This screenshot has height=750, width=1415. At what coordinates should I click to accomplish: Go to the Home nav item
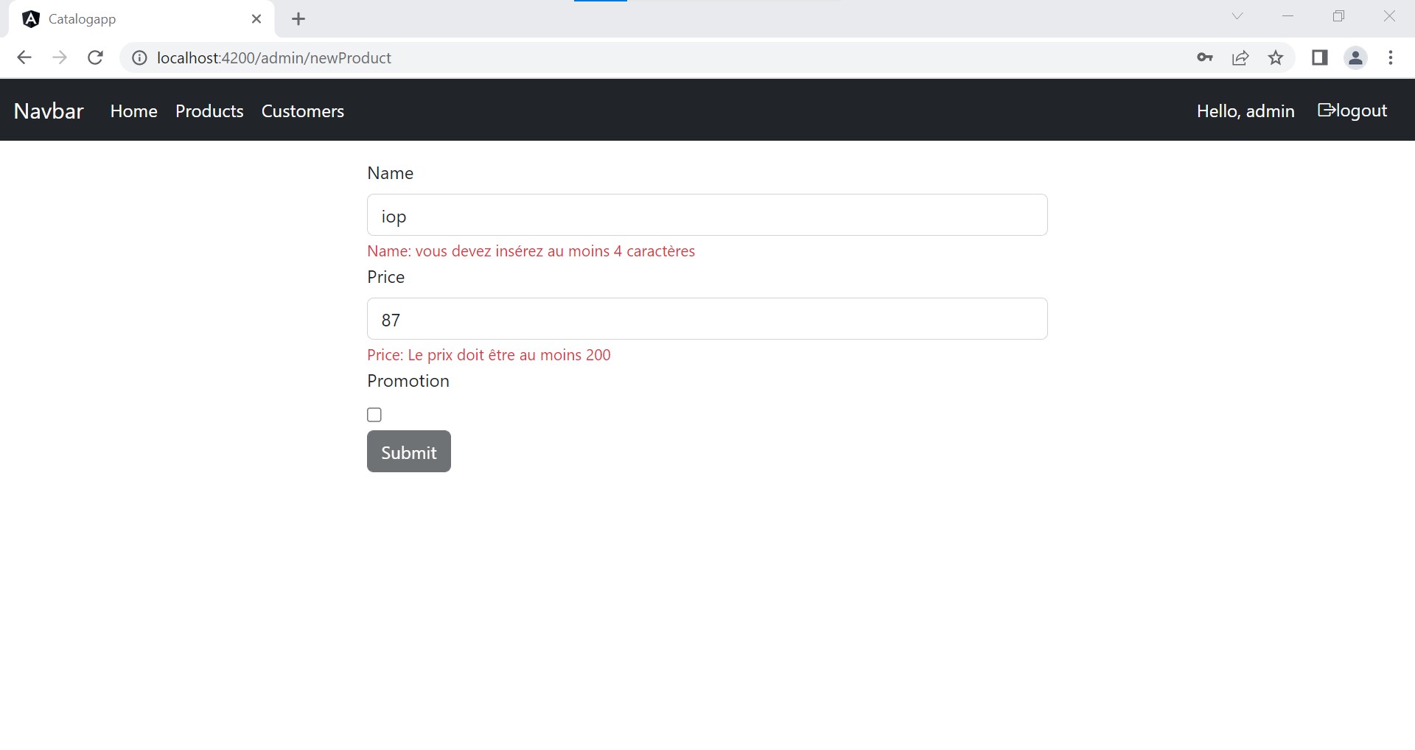coord(134,111)
